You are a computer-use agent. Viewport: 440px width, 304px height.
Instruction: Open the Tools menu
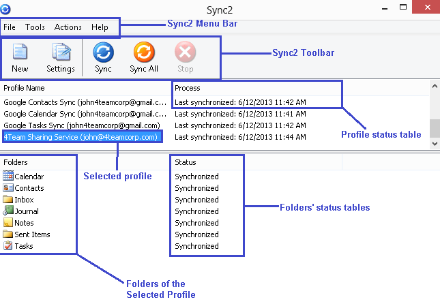(35, 27)
